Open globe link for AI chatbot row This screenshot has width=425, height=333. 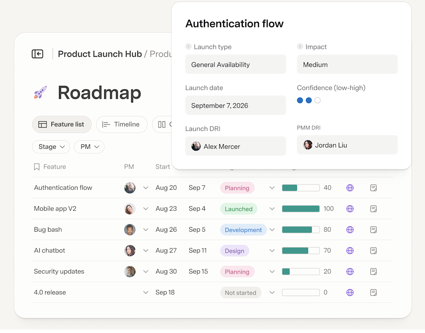350,250
